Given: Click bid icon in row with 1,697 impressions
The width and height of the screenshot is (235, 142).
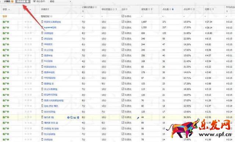Looking at the screenshot, I should tap(123, 22).
